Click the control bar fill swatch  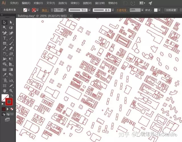25,10
